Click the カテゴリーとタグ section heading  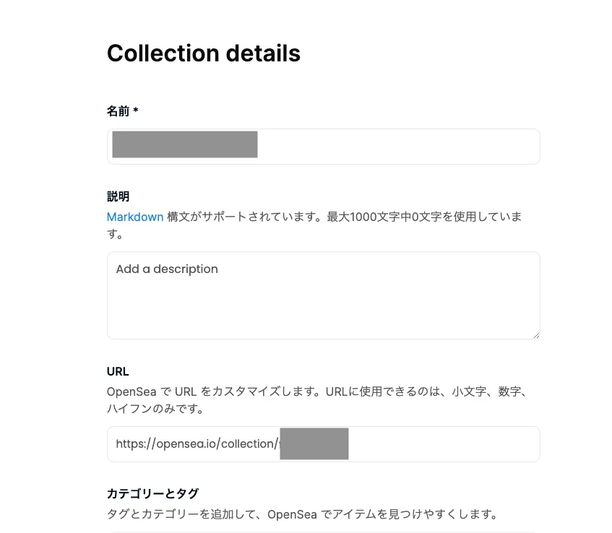click(x=152, y=493)
